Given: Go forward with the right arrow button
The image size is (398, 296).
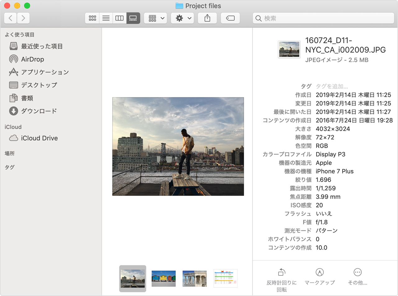Looking at the screenshot, I should [23, 18].
